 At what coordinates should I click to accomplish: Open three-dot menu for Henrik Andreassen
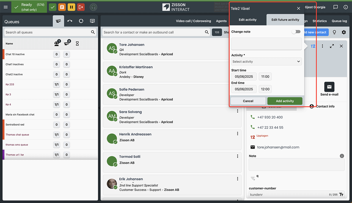point(238,134)
